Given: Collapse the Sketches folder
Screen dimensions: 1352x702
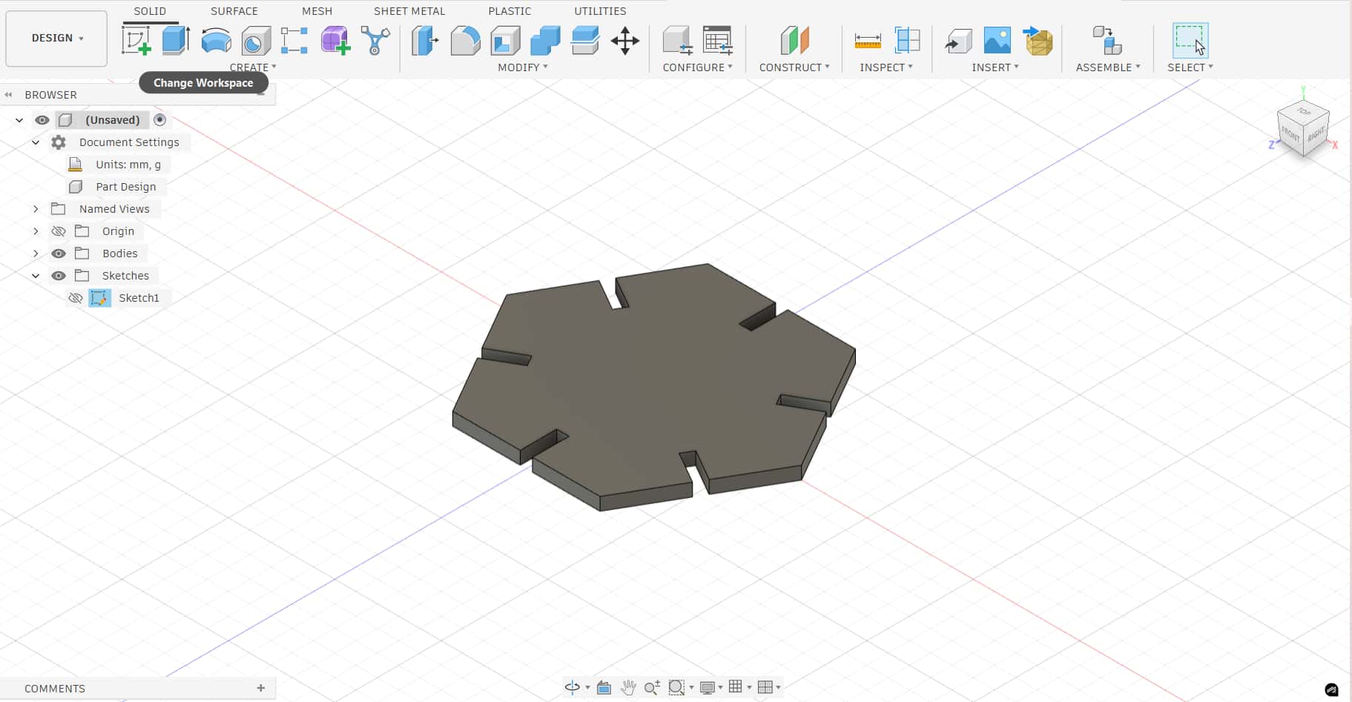Looking at the screenshot, I should [36, 276].
